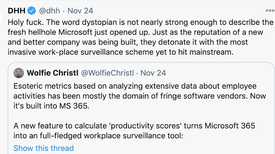The image size is (275, 154).
Task: Click the quoted line "A new feature to calculate"
Action: (134, 126)
